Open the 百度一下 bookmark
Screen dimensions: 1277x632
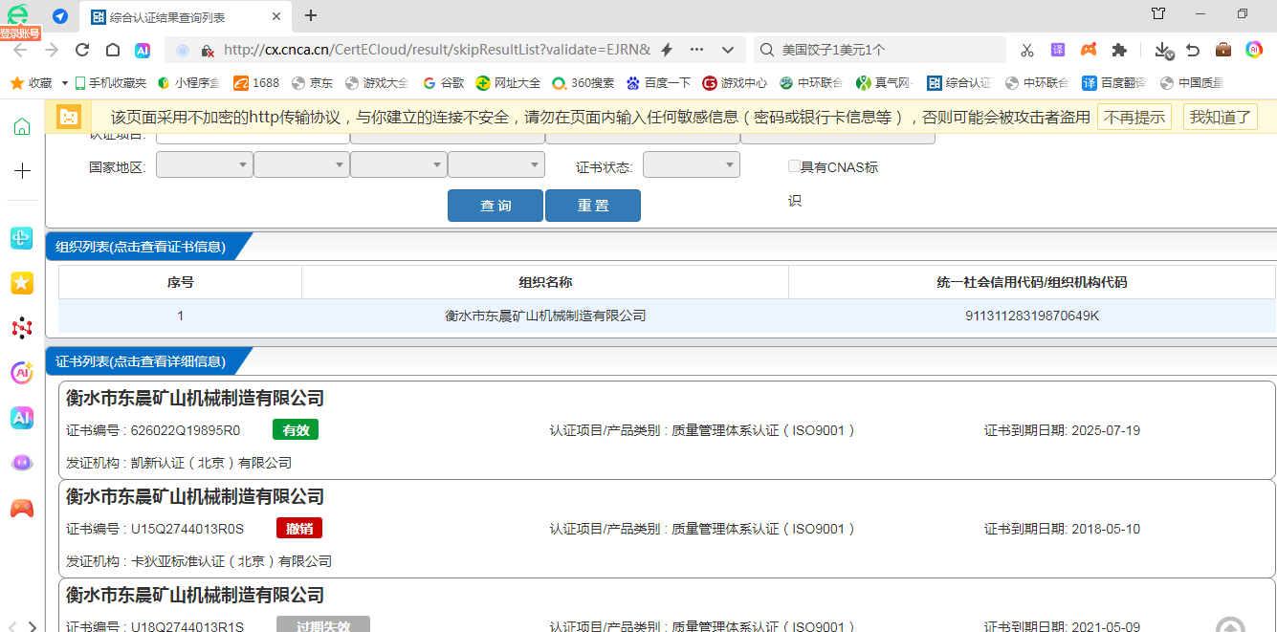point(658,83)
